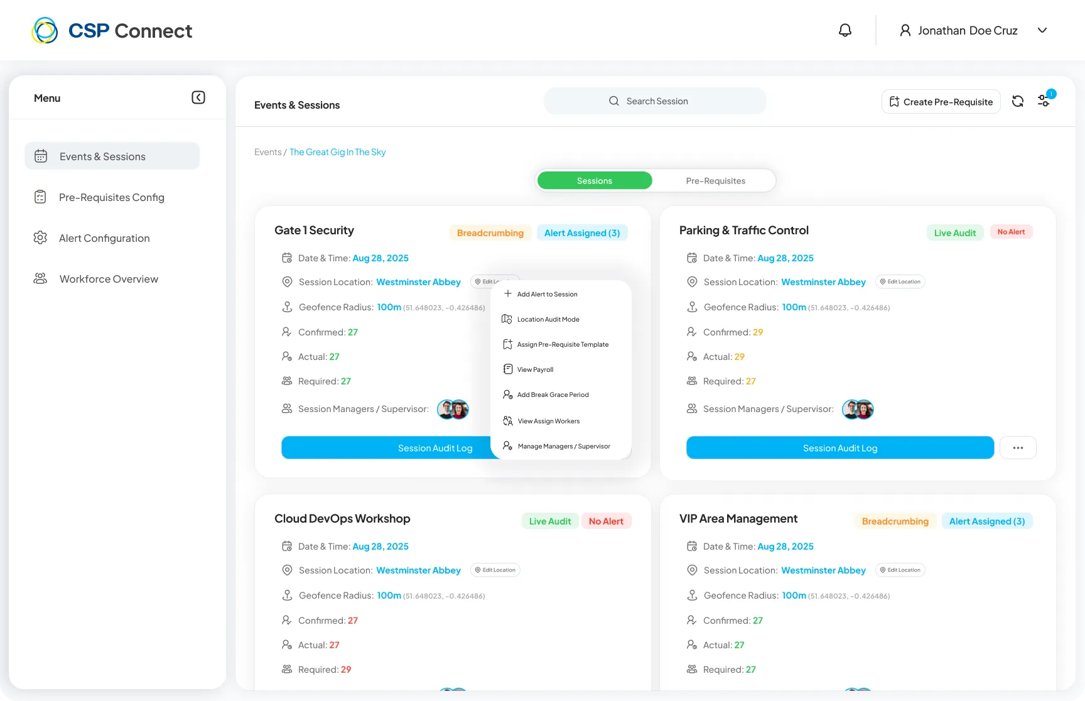Click the 100m geofence radius in Cloud DevOps Workshop
The width and height of the screenshot is (1085, 701).
[389, 595]
